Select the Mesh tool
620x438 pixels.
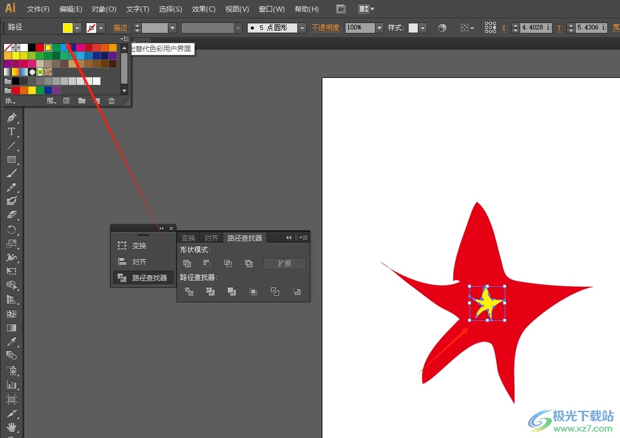[12, 314]
